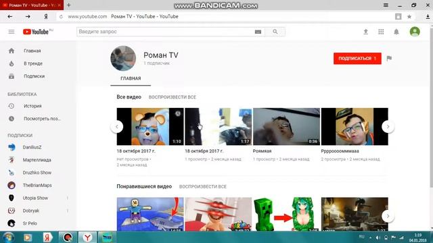Open Druzhko Show subscription
433x243 pixels.
38,173
